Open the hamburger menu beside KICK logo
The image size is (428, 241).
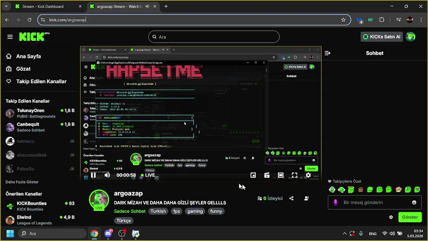10,37
